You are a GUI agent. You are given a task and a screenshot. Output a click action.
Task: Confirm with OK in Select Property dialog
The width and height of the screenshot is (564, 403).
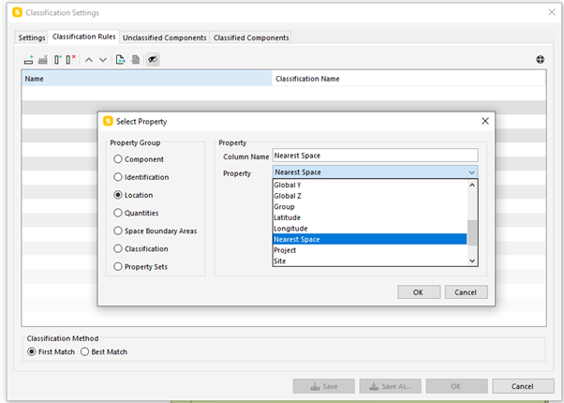[419, 292]
